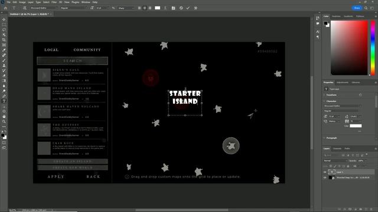Select the Lasso tool
This screenshot has height=212, width=378.
click(x=4, y=30)
